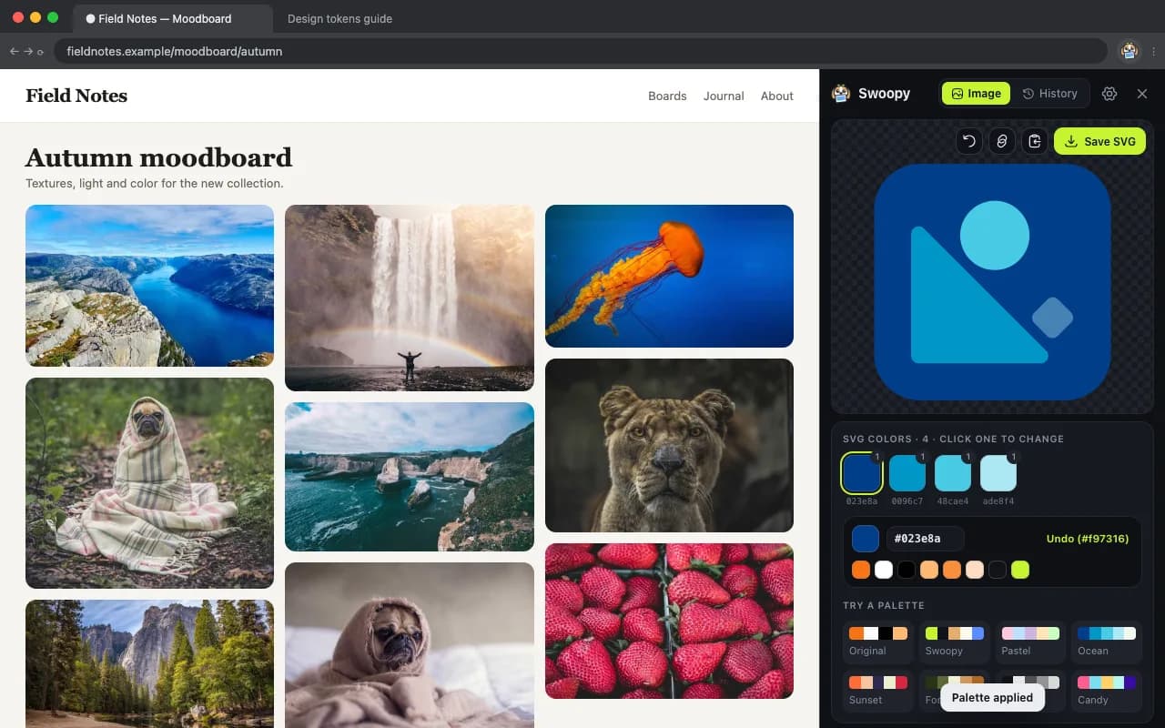Image resolution: width=1165 pixels, height=728 pixels.
Task: Click the strawberries photo
Action: pos(669,622)
